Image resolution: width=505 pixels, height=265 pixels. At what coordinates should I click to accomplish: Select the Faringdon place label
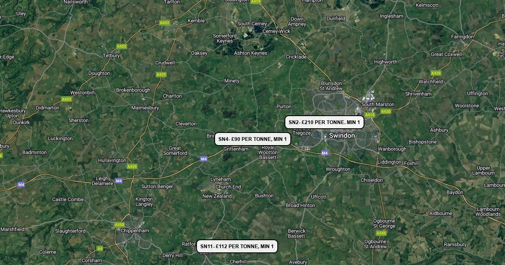pos(462,37)
